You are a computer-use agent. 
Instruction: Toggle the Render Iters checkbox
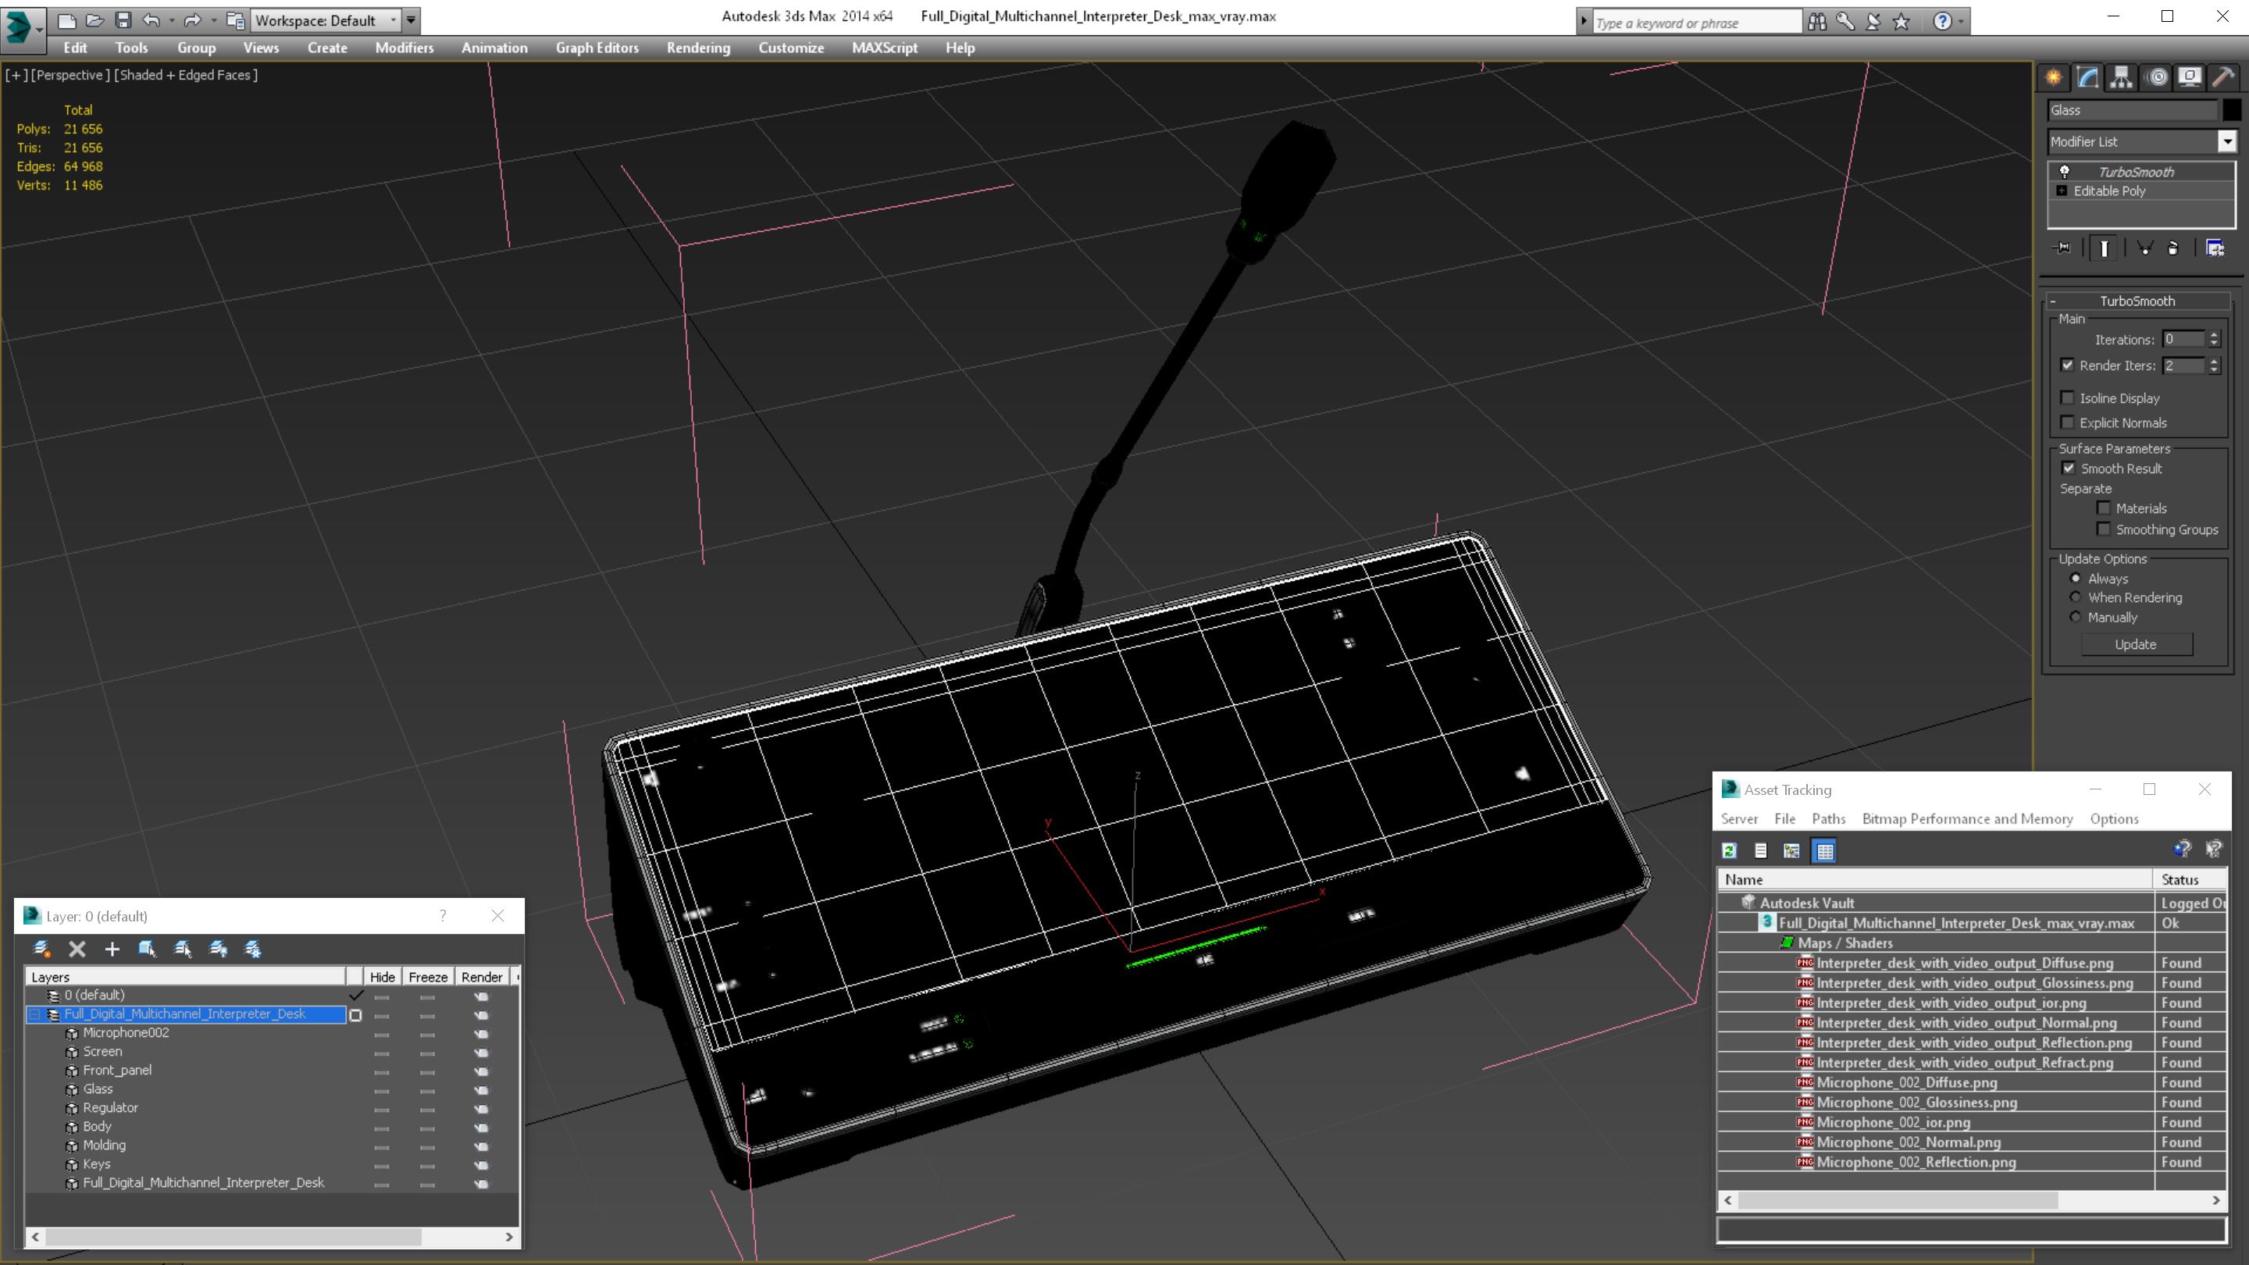pos(2067,365)
